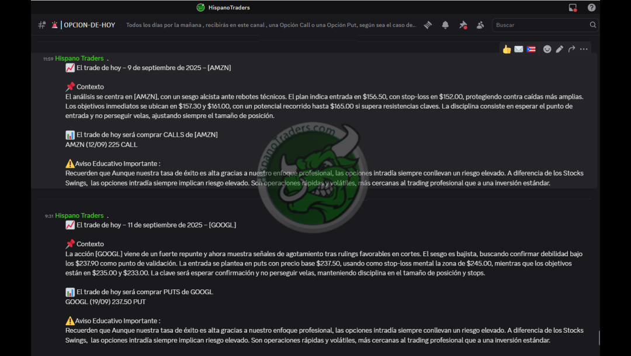Open the help question mark icon
This screenshot has height=356, width=631.
click(591, 8)
